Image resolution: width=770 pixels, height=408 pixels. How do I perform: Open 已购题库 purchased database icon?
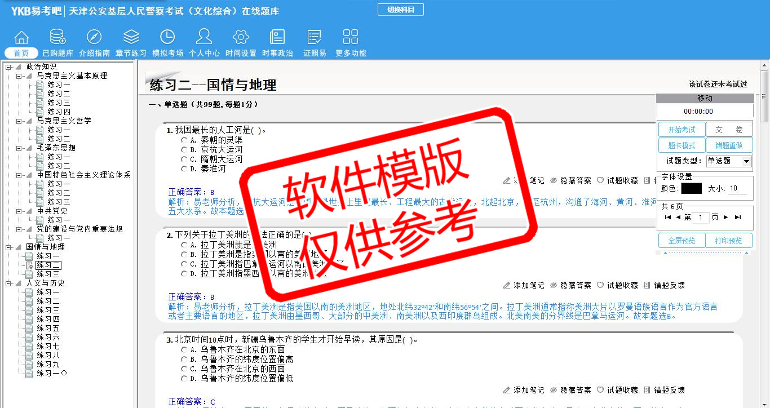(x=57, y=37)
